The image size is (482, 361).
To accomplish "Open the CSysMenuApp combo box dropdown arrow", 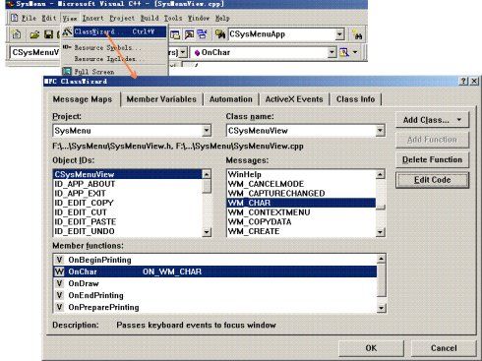I will [x=339, y=34].
